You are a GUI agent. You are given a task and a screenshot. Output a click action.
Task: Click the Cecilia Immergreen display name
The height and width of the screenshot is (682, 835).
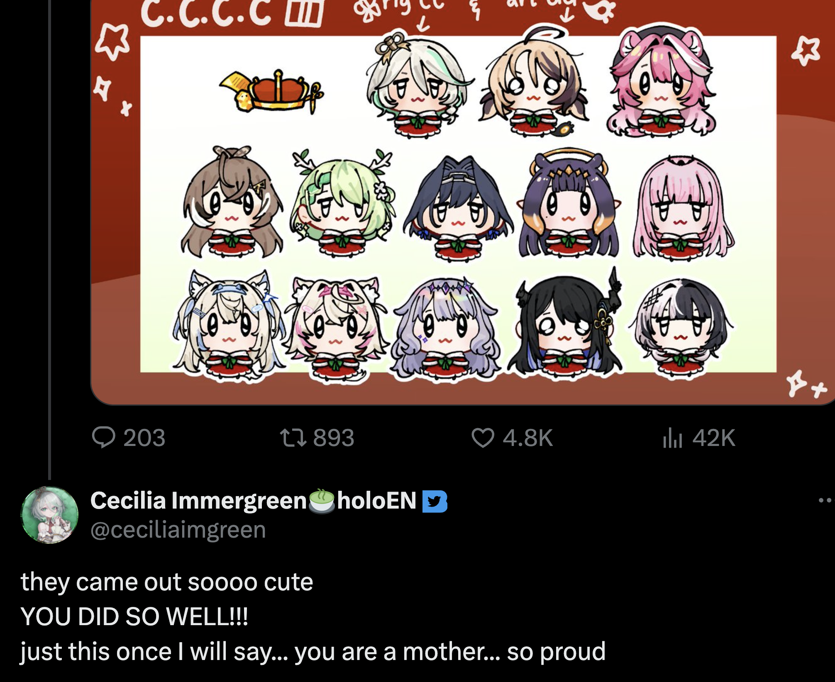pyautogui.click(x=198, y=500)
